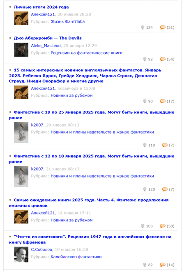This screenshot has width=182, height=271.
Task: Click views icon beside 118 count
Action: point(145,145)
